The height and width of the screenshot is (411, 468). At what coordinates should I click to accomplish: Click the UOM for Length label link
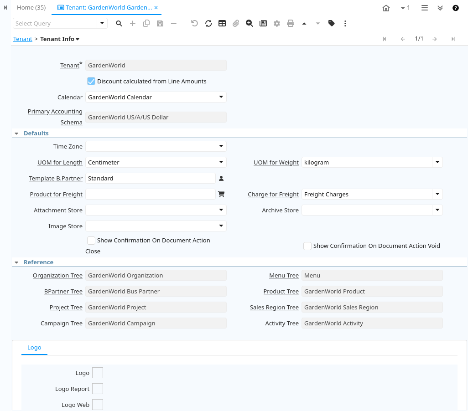coord(60,163)
